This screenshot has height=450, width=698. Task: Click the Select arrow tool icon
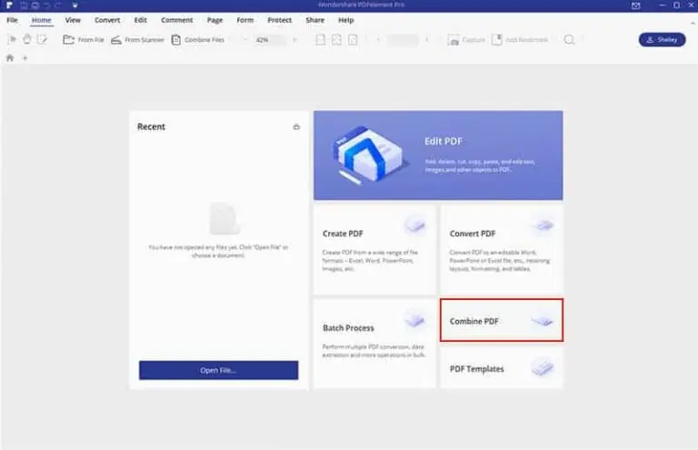click(13, 39)
